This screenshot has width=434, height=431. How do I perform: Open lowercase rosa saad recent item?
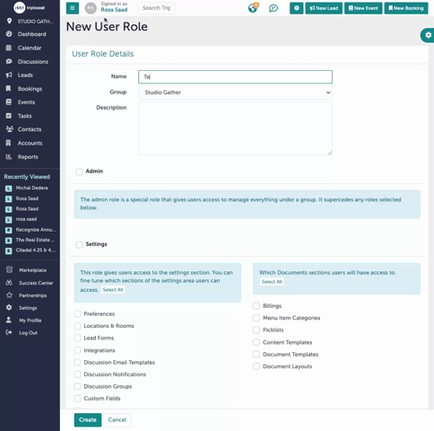pos(26,219)
